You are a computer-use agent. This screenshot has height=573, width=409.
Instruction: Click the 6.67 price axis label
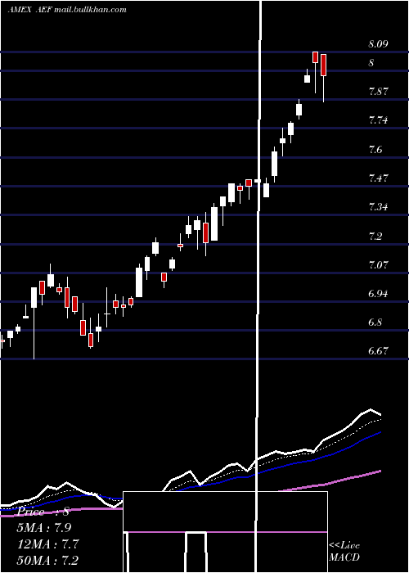pyautogui.click(x=378, y=351)
